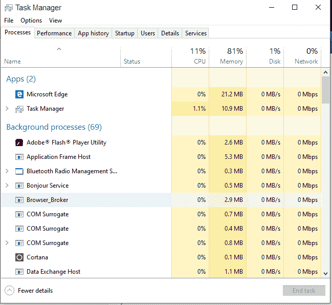
Task: Select the Microsoft Edge process name
Action: click(47, 94)
